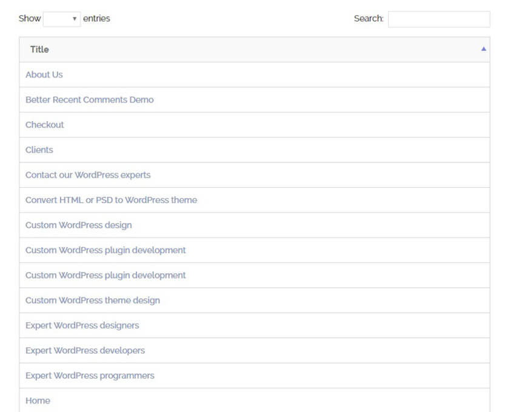The width and height of the screenshot is (508, 412).
Task: Click Convert HTML or PSD to WordPress theme
Action: coord(111,200)
